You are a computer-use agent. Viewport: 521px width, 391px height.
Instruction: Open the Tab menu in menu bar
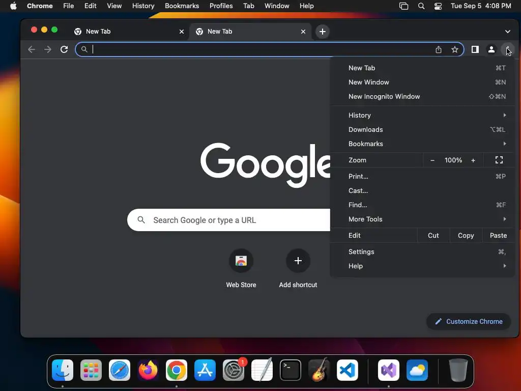248,6
